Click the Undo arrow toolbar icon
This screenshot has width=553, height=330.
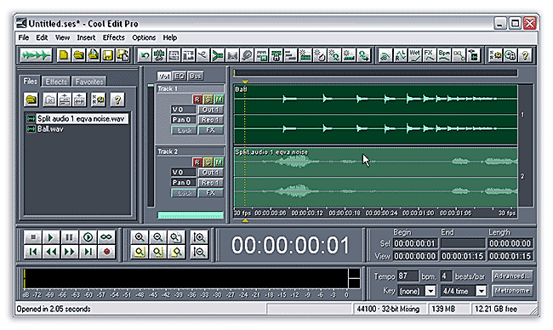pyautogui.click(x=145, y=55)
